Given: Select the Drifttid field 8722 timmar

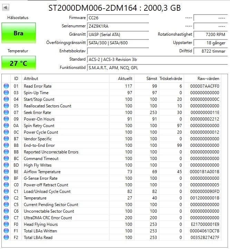Looking at the screenshot, I should tap(211, 51).
